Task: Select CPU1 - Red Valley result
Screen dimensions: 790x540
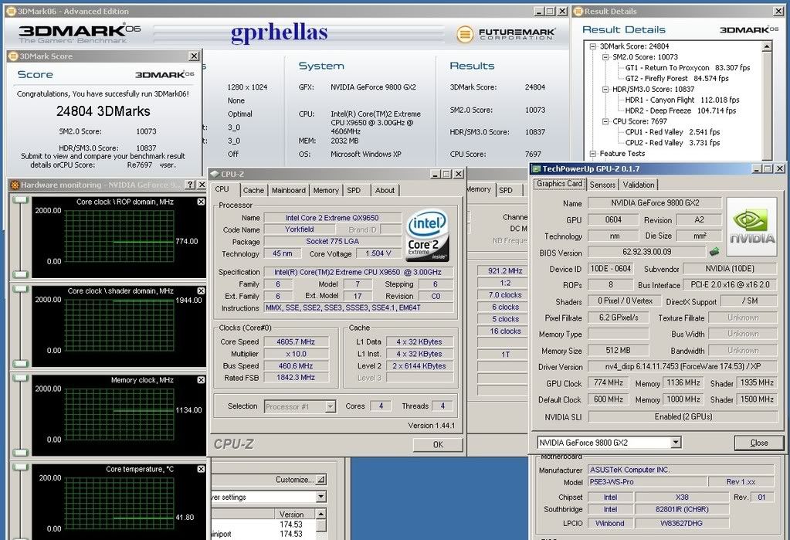Action: [673, 132]
